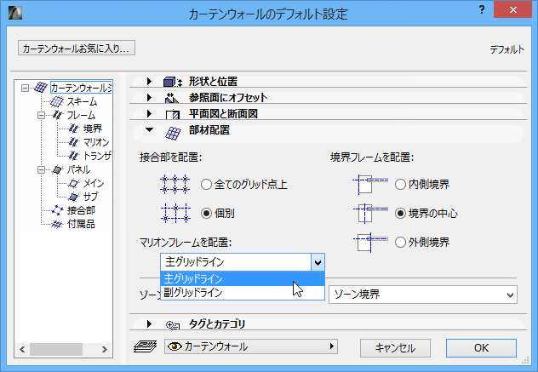Open the マリオン frame settings page
The height and width of the screenshot is (372, 538).
[96, 142]
